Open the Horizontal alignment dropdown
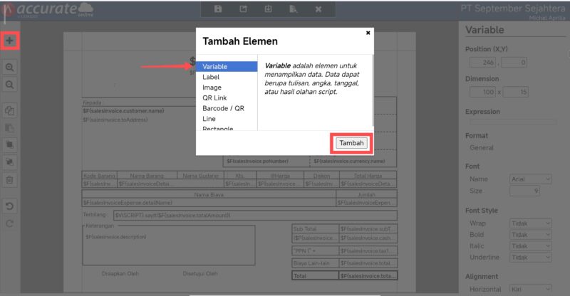This screenshot has height=296, width=570. point(531,290)
